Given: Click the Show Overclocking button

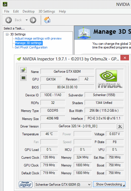Looking at the screenshot, I should point(109,184).
